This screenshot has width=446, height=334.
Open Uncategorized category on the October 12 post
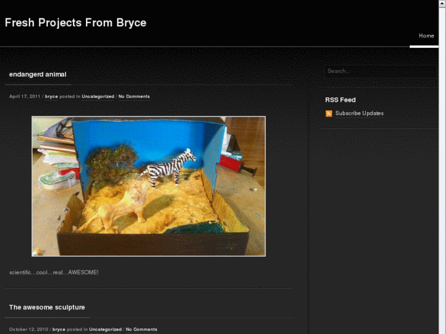(x=106, y=329)
